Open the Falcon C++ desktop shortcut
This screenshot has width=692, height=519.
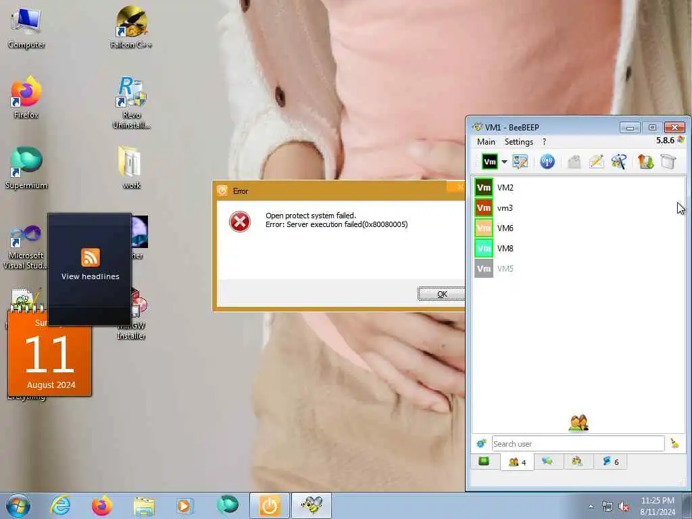131,27
